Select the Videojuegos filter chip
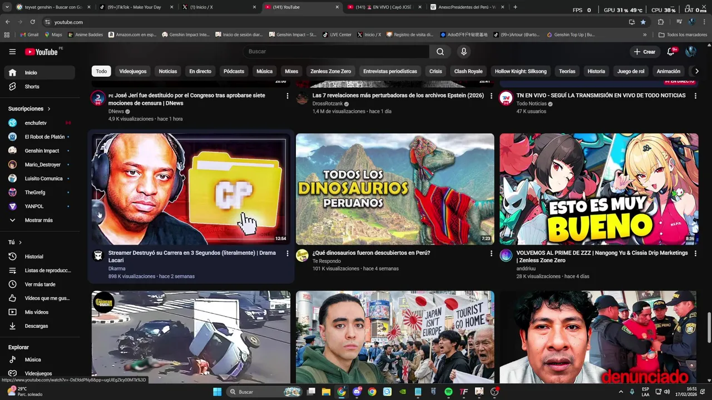Image resolution: width=712 pixels, height=400 pixels. point(132,71)
